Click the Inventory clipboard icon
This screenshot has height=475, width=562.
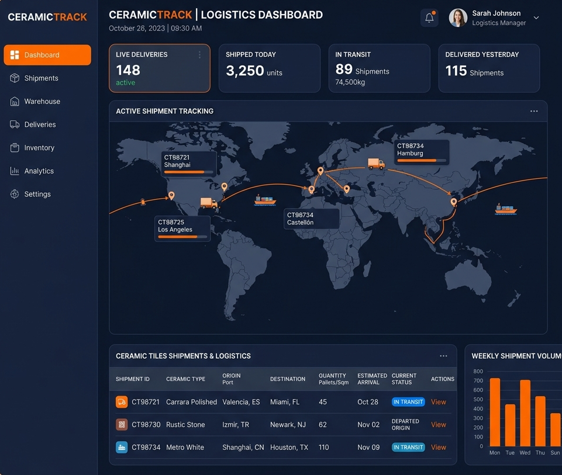coord(15,148)
